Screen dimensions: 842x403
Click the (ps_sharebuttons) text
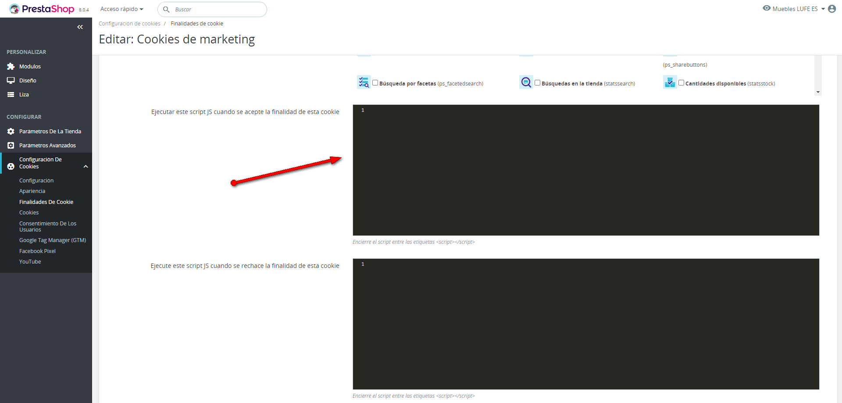coord(685,65)
